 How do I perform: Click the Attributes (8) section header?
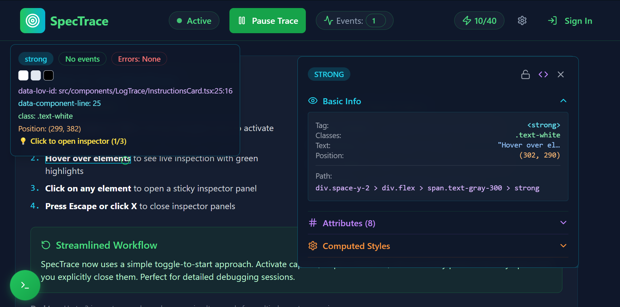[438, 223]
